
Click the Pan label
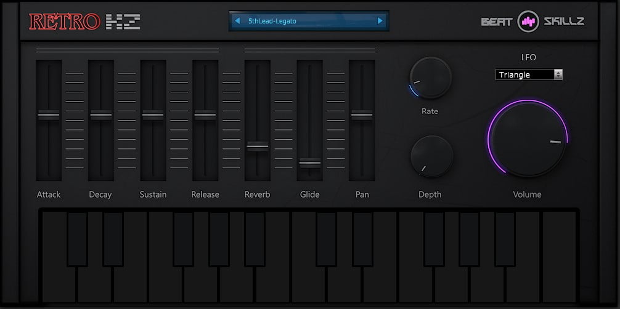[362, 195]
